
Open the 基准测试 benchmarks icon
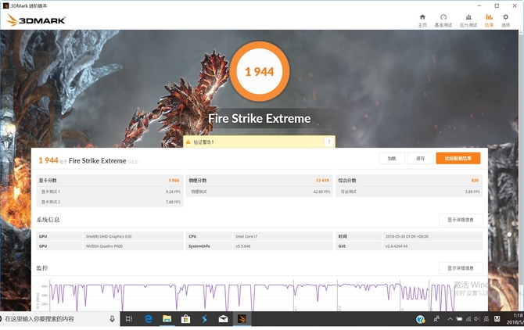pos(443,20)
